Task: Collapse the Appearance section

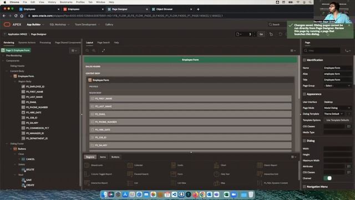Action: (x=305, y=94)
